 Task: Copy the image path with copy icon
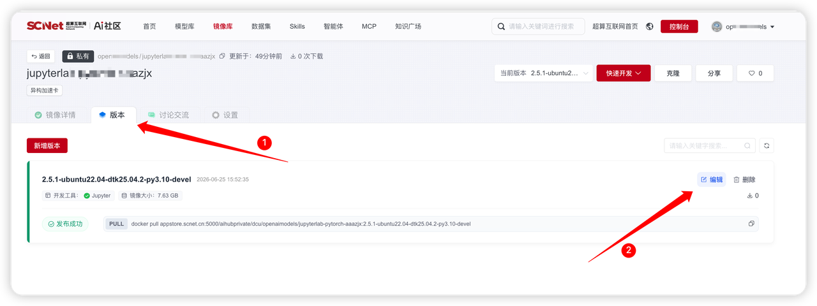click(222, 57)
